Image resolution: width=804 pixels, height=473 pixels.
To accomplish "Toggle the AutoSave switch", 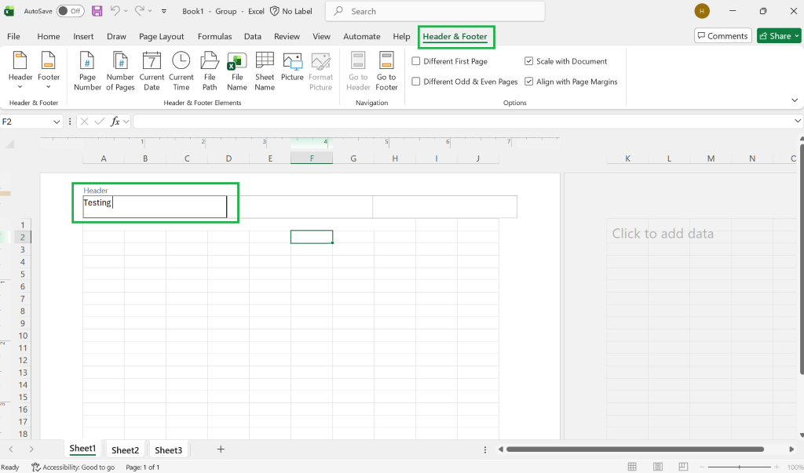I will (70, 11).
